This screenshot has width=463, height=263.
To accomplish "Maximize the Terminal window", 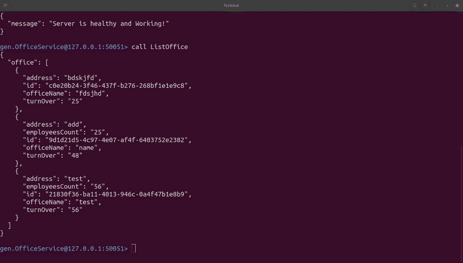I will coord(447,6).
